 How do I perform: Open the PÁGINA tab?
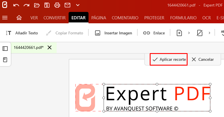(x=99, y=18)
